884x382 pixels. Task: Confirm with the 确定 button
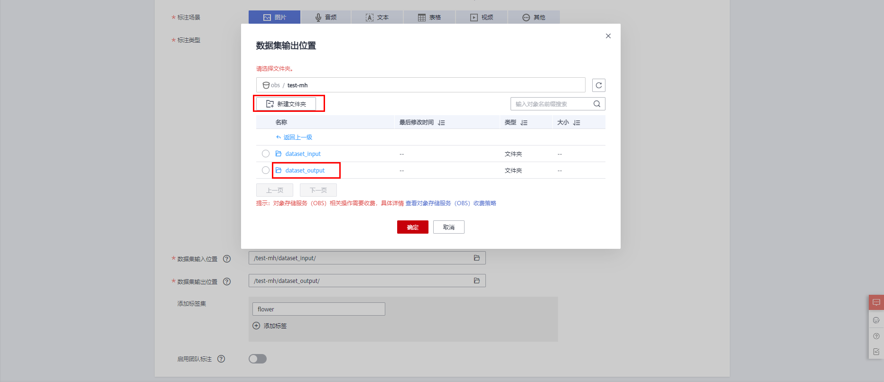(x=413, y=227)
